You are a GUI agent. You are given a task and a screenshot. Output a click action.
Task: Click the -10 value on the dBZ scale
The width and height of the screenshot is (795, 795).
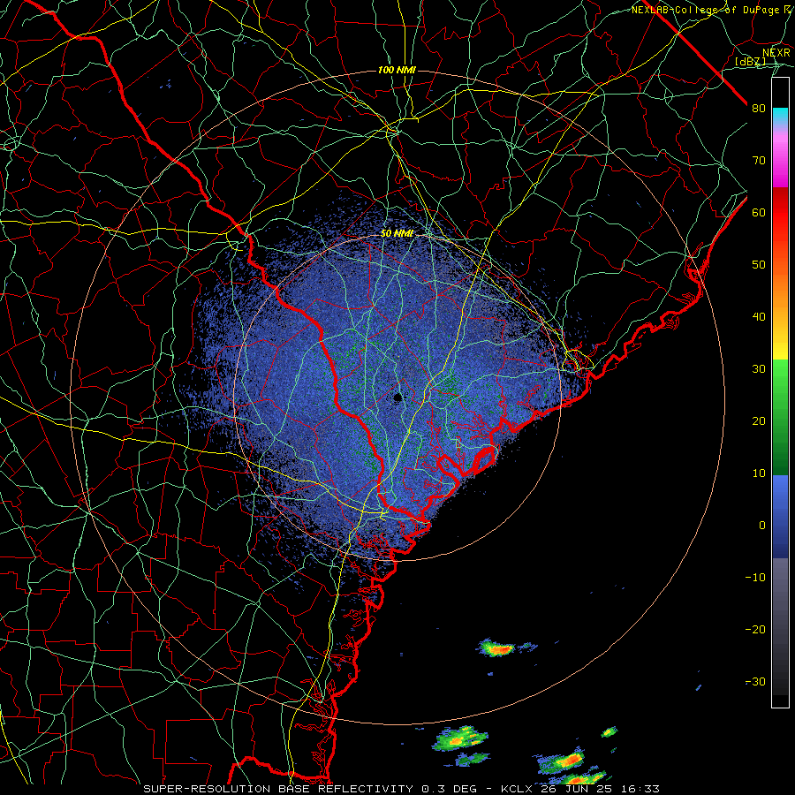(x=755, y=578)
